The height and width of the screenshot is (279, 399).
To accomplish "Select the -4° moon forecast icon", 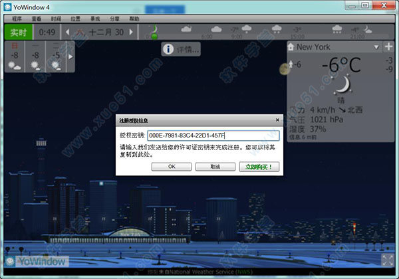I will coord(367,30).
